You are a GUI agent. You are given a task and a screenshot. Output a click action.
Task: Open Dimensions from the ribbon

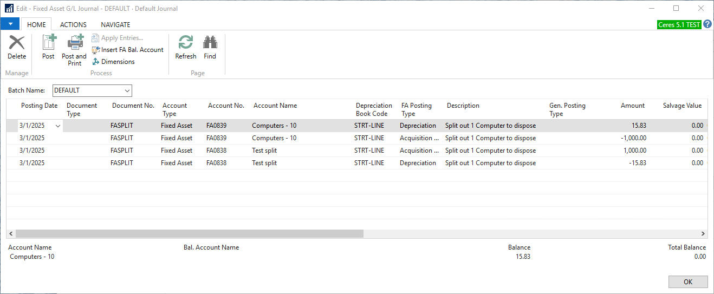pyautogui.click(x=114, y=62)
